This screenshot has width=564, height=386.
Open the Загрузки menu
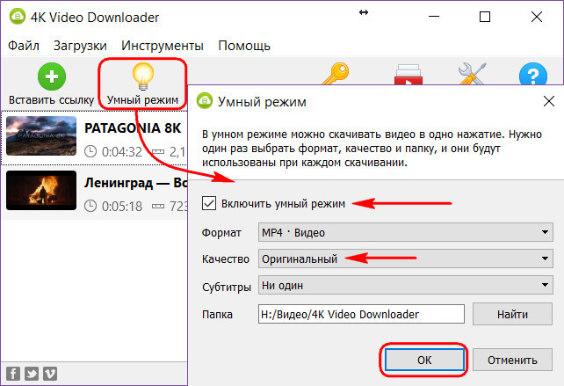pyautogui.click(x=80, y=46)
